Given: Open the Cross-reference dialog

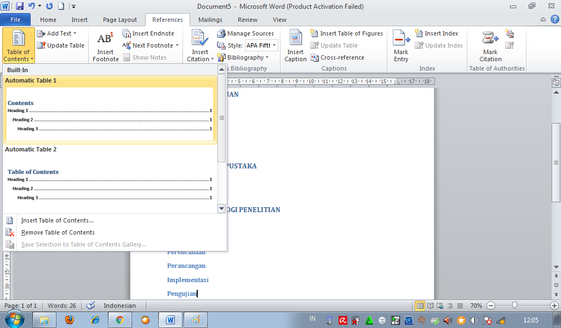Looking at the screenshot, I should click(346, 57).
